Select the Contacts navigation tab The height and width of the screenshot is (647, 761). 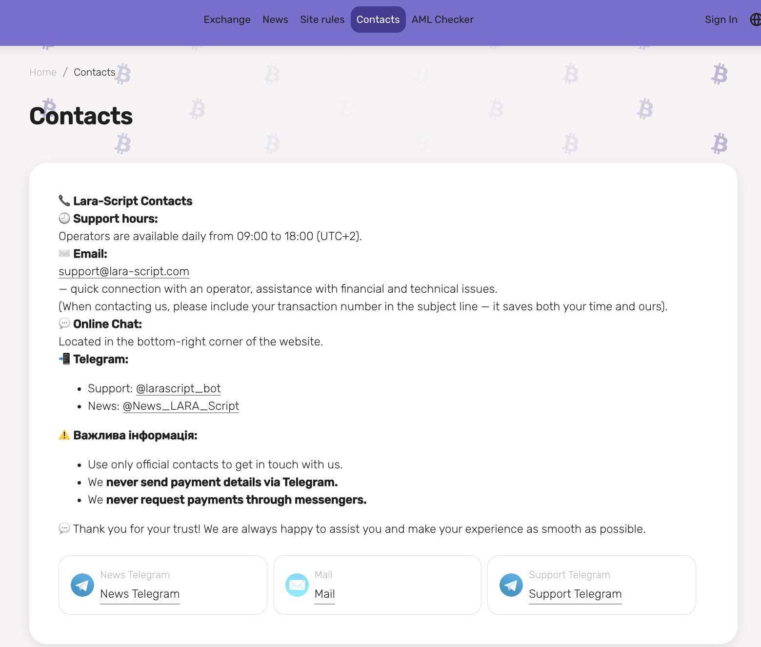pos(378,20)
